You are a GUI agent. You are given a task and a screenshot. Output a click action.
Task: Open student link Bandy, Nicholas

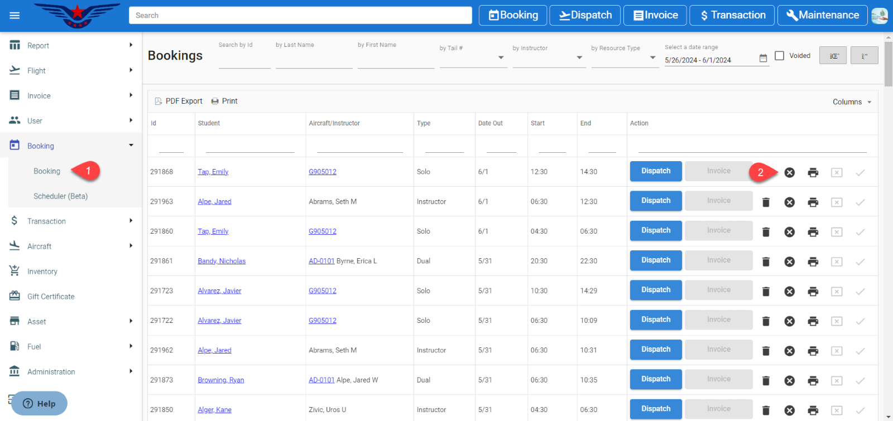(x=222, y=261)
